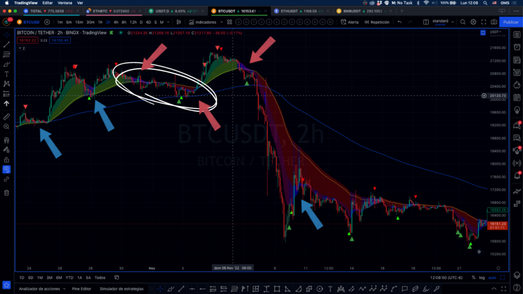This screenshot has width=523, height=294.
Task: Open the alarm clock alerts panel
Action: pyautogui.click(x=517, y=47)
